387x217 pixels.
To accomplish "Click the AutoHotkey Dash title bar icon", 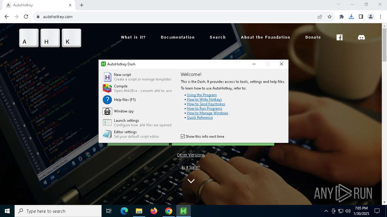I will coord(103,64).
